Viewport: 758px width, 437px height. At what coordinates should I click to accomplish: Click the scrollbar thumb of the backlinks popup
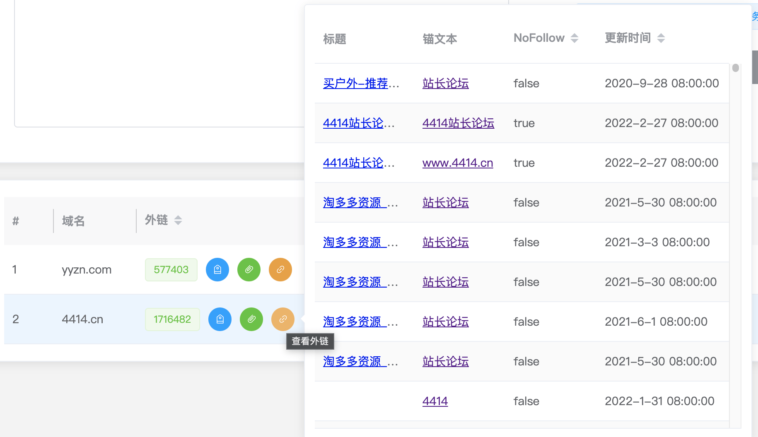pyautogui.click(x=736, y=68)
